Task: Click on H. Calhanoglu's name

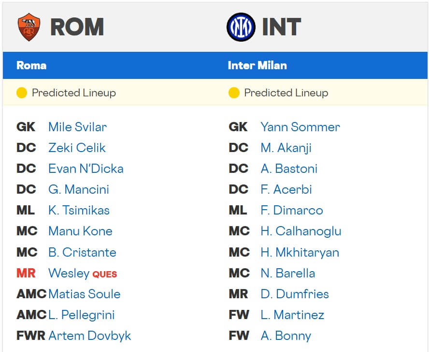Action: point(300,231)
